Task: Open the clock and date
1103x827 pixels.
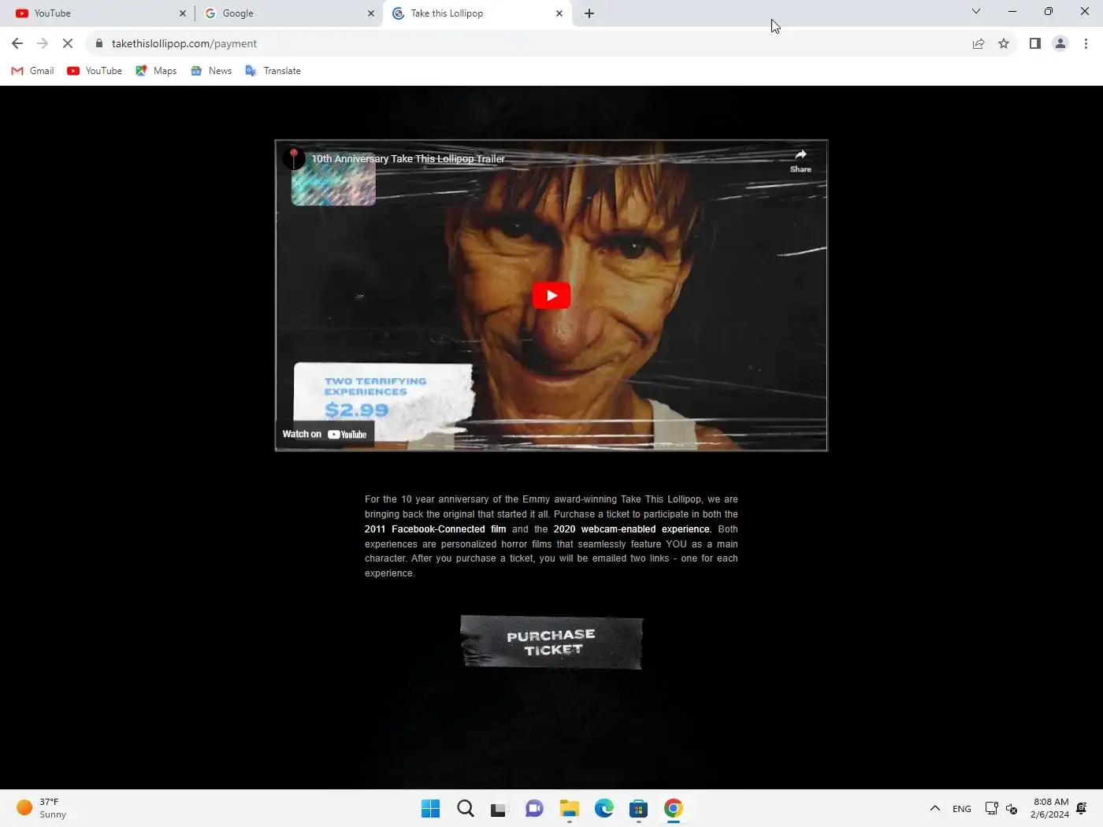Action: click(1049, 809)
